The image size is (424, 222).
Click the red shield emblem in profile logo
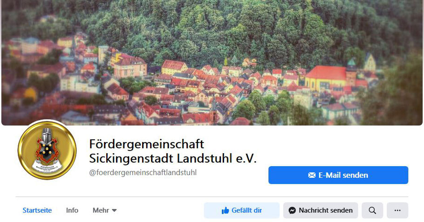point(47,151)
